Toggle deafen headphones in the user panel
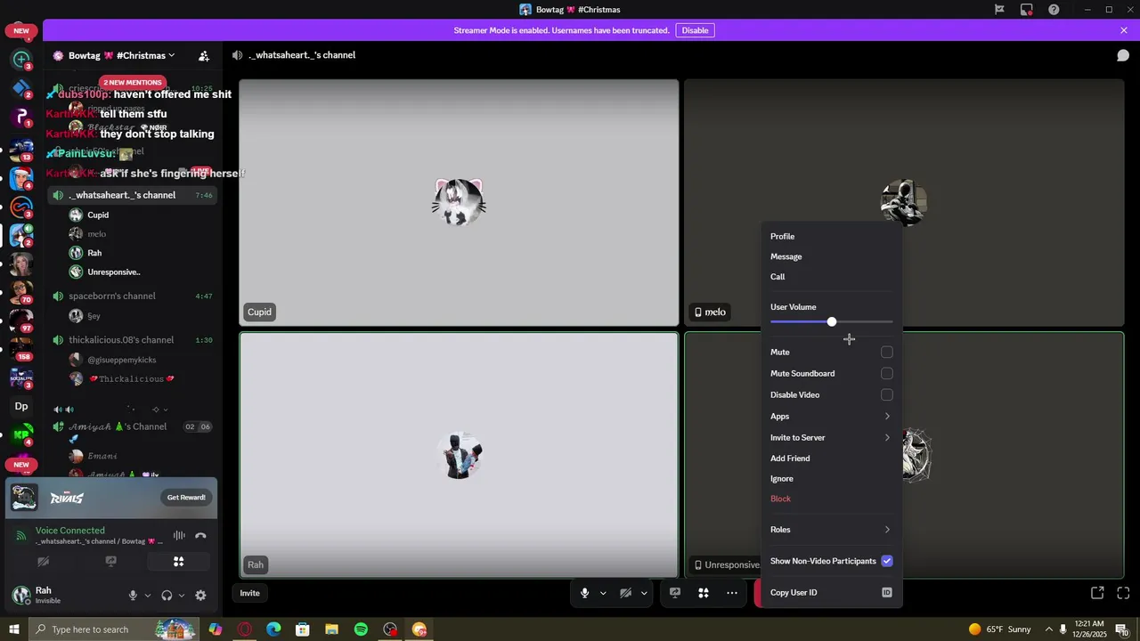The image size is (1140, 641). point(167,596)
